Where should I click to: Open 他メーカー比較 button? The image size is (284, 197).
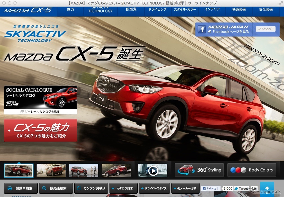click(185, 188)
